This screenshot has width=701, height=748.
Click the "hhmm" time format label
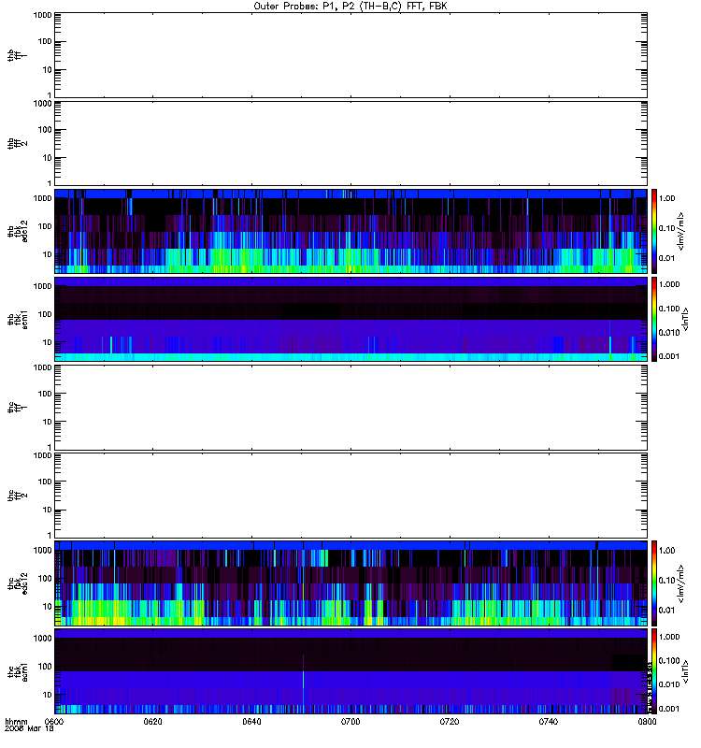16,722
